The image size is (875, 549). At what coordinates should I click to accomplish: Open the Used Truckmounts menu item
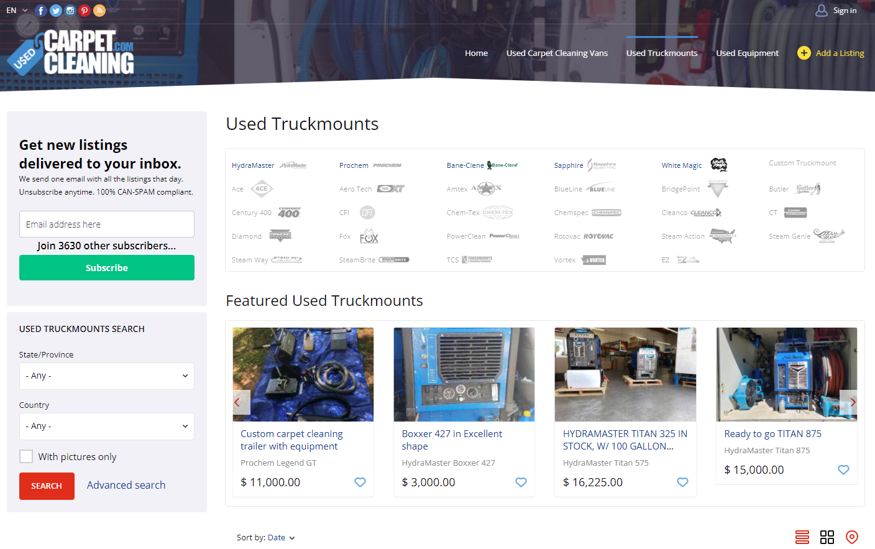(x=662, y=53)
